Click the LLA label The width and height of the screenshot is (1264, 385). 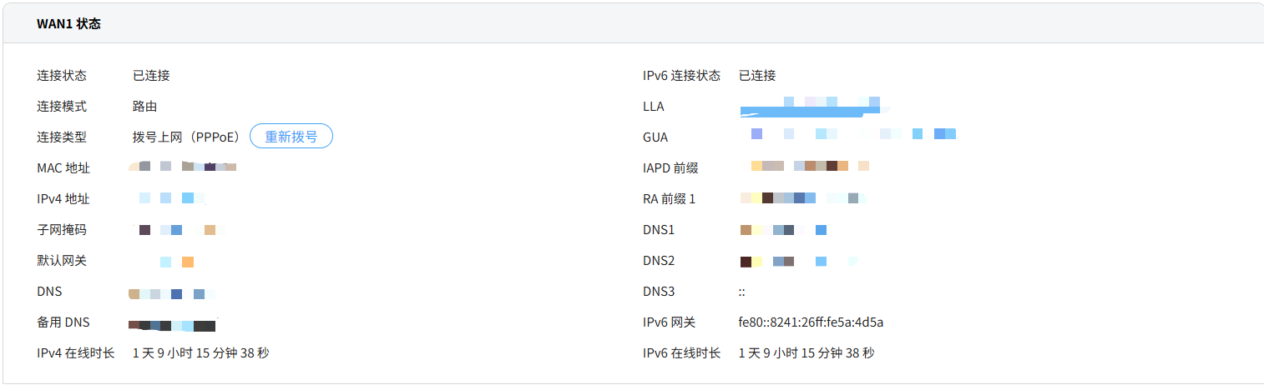[654, 107]
